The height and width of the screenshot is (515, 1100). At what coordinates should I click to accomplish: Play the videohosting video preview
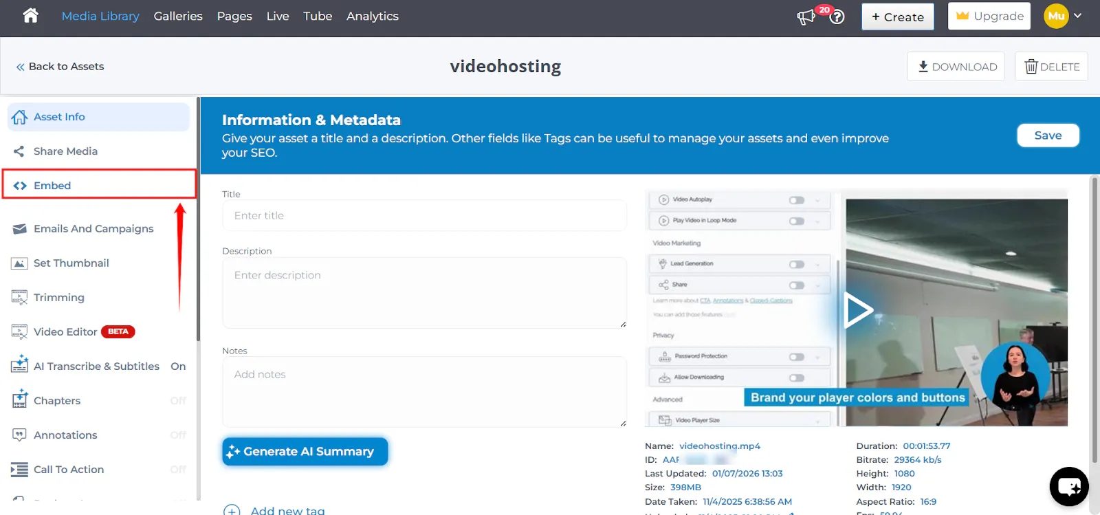point(858,311)
